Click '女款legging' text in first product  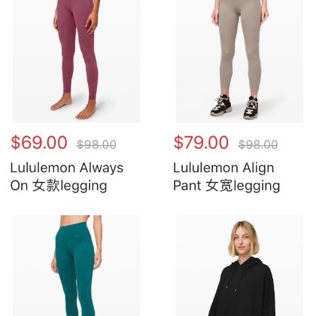[x=70, y=186]
